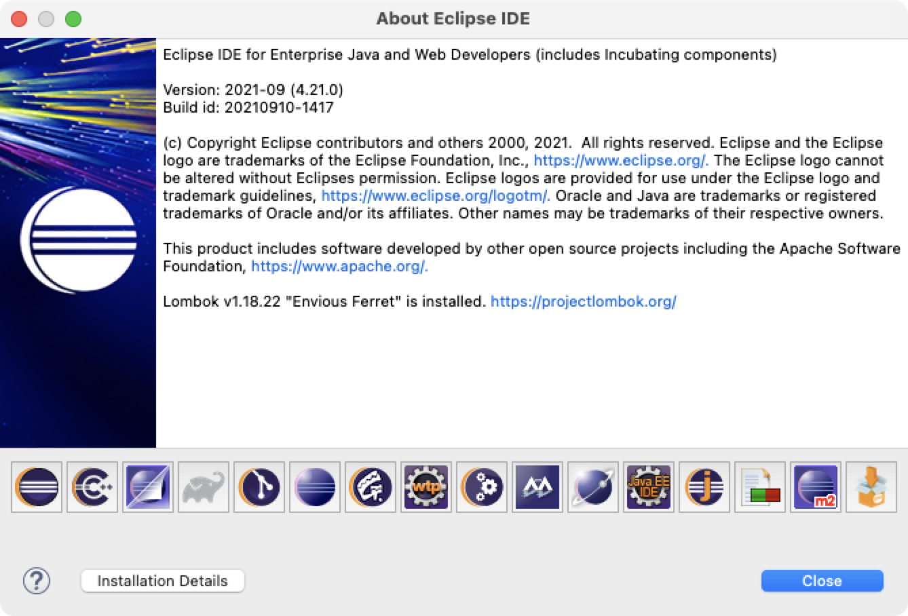Click the "Build id: 20210910-1417" text
The width and height of the screenshot is (908, 616).
(x=248, y=107)
